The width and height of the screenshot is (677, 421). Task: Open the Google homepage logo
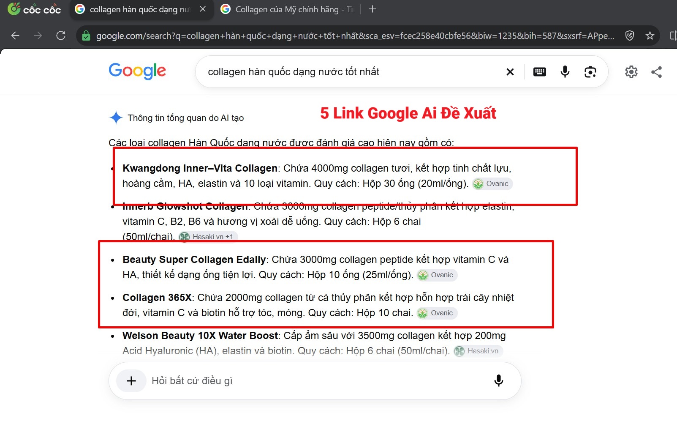[x=137, y=71]
